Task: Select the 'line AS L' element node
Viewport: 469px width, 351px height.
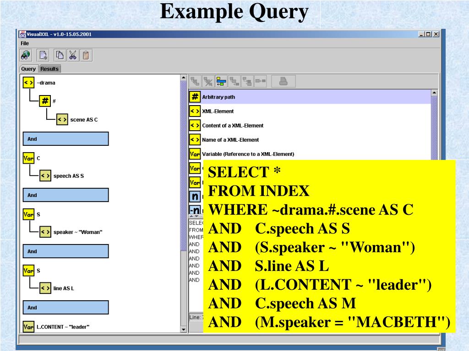Action: pos(57,288)
